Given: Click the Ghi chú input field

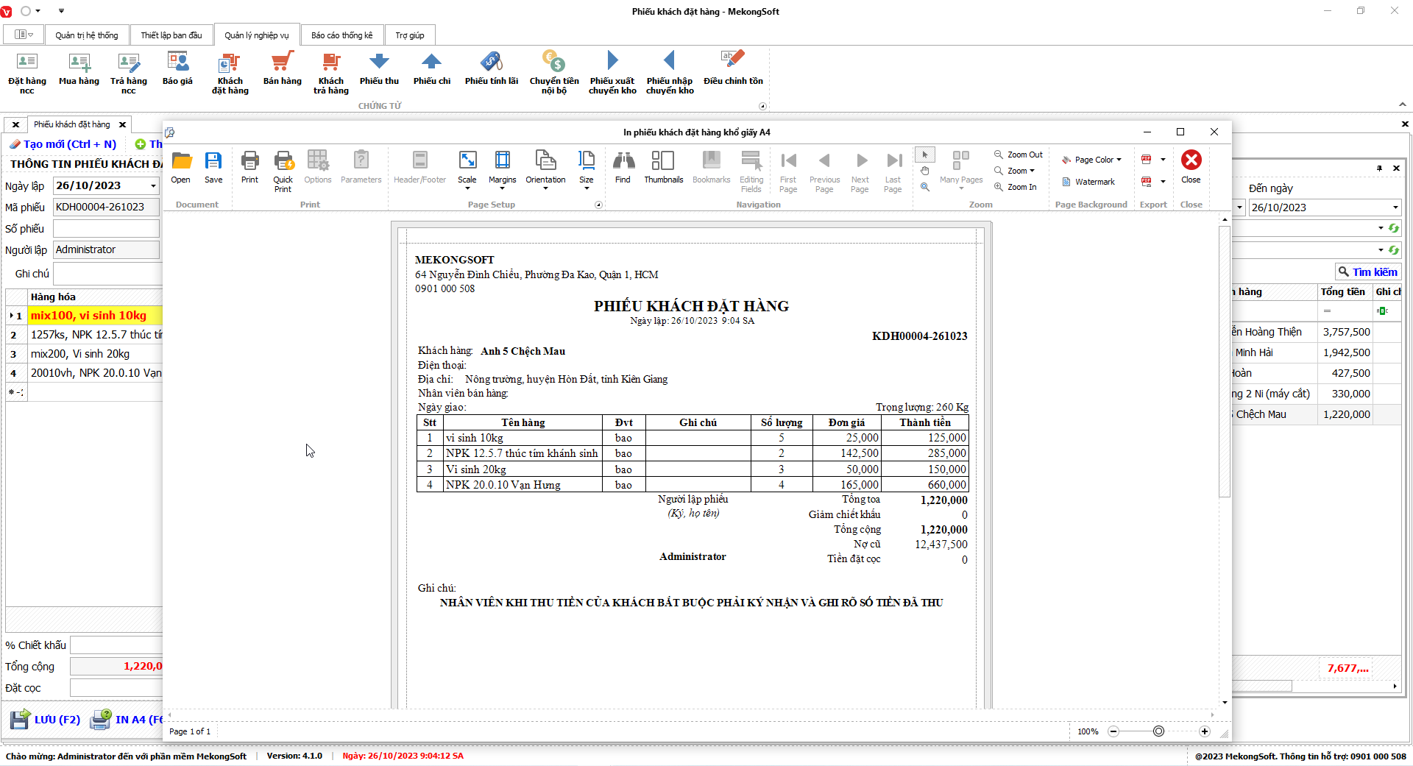Looking at the screenshot, I should point(107,274).
